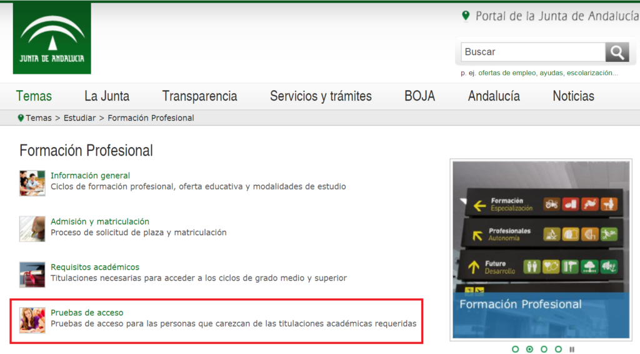
Task: Click the Pruebas de acceso thumbnail image
Action: 32,320
